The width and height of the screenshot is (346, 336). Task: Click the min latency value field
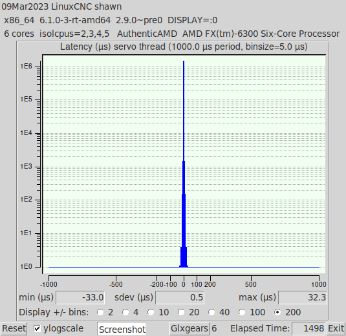(x=80, y=298)
